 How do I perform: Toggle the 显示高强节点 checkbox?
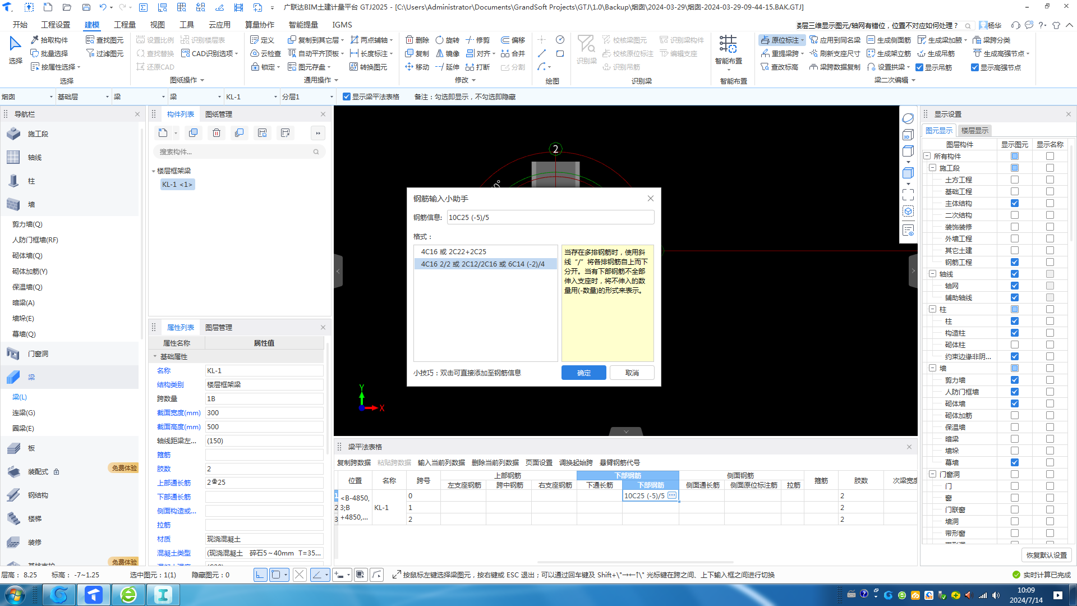(x=975, y=67)
